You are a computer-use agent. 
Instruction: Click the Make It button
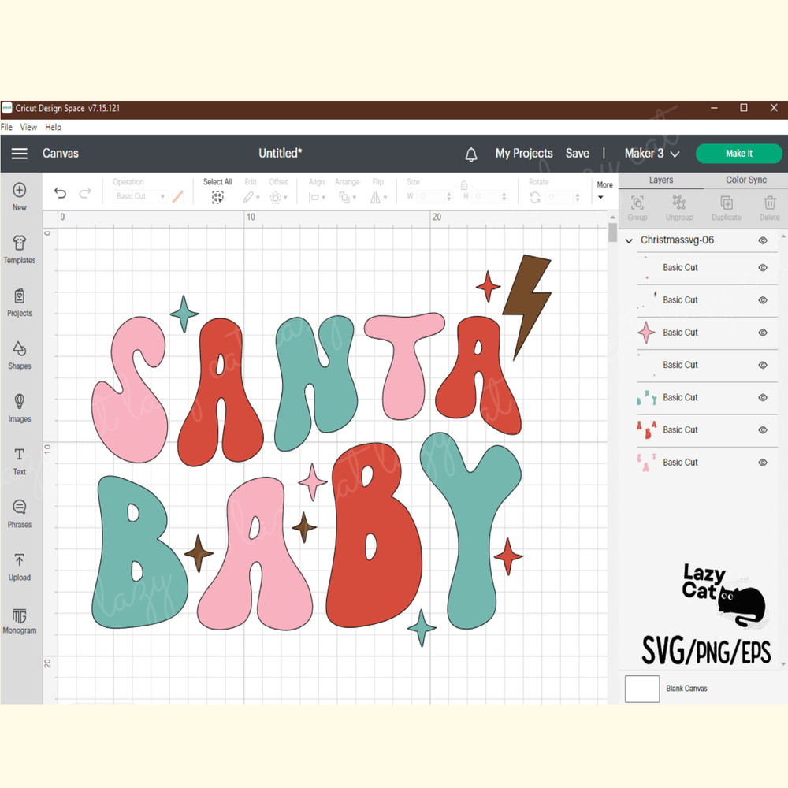click(739, 154)
